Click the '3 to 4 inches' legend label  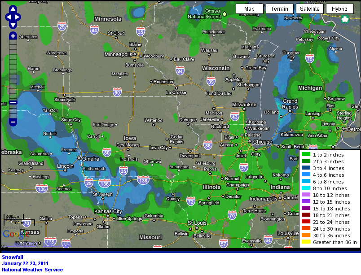(329, 168)
